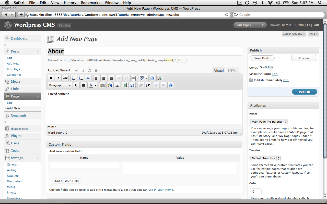Click Save Draft button
327x204 pixels.
pyautogui.click(x=262, y=58)
